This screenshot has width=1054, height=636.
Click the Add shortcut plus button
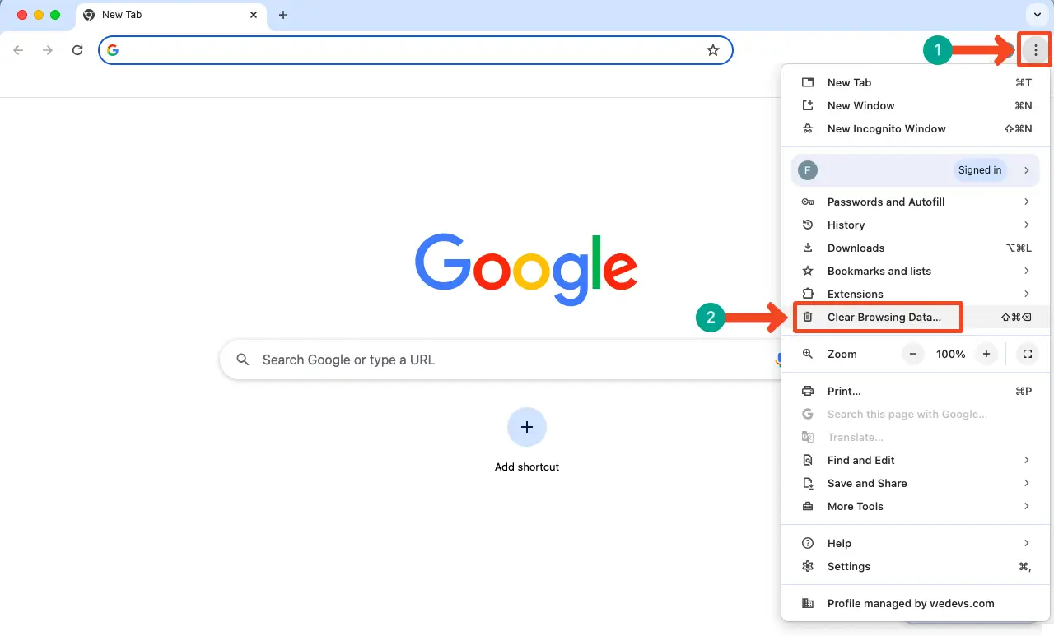coord(527,427)
